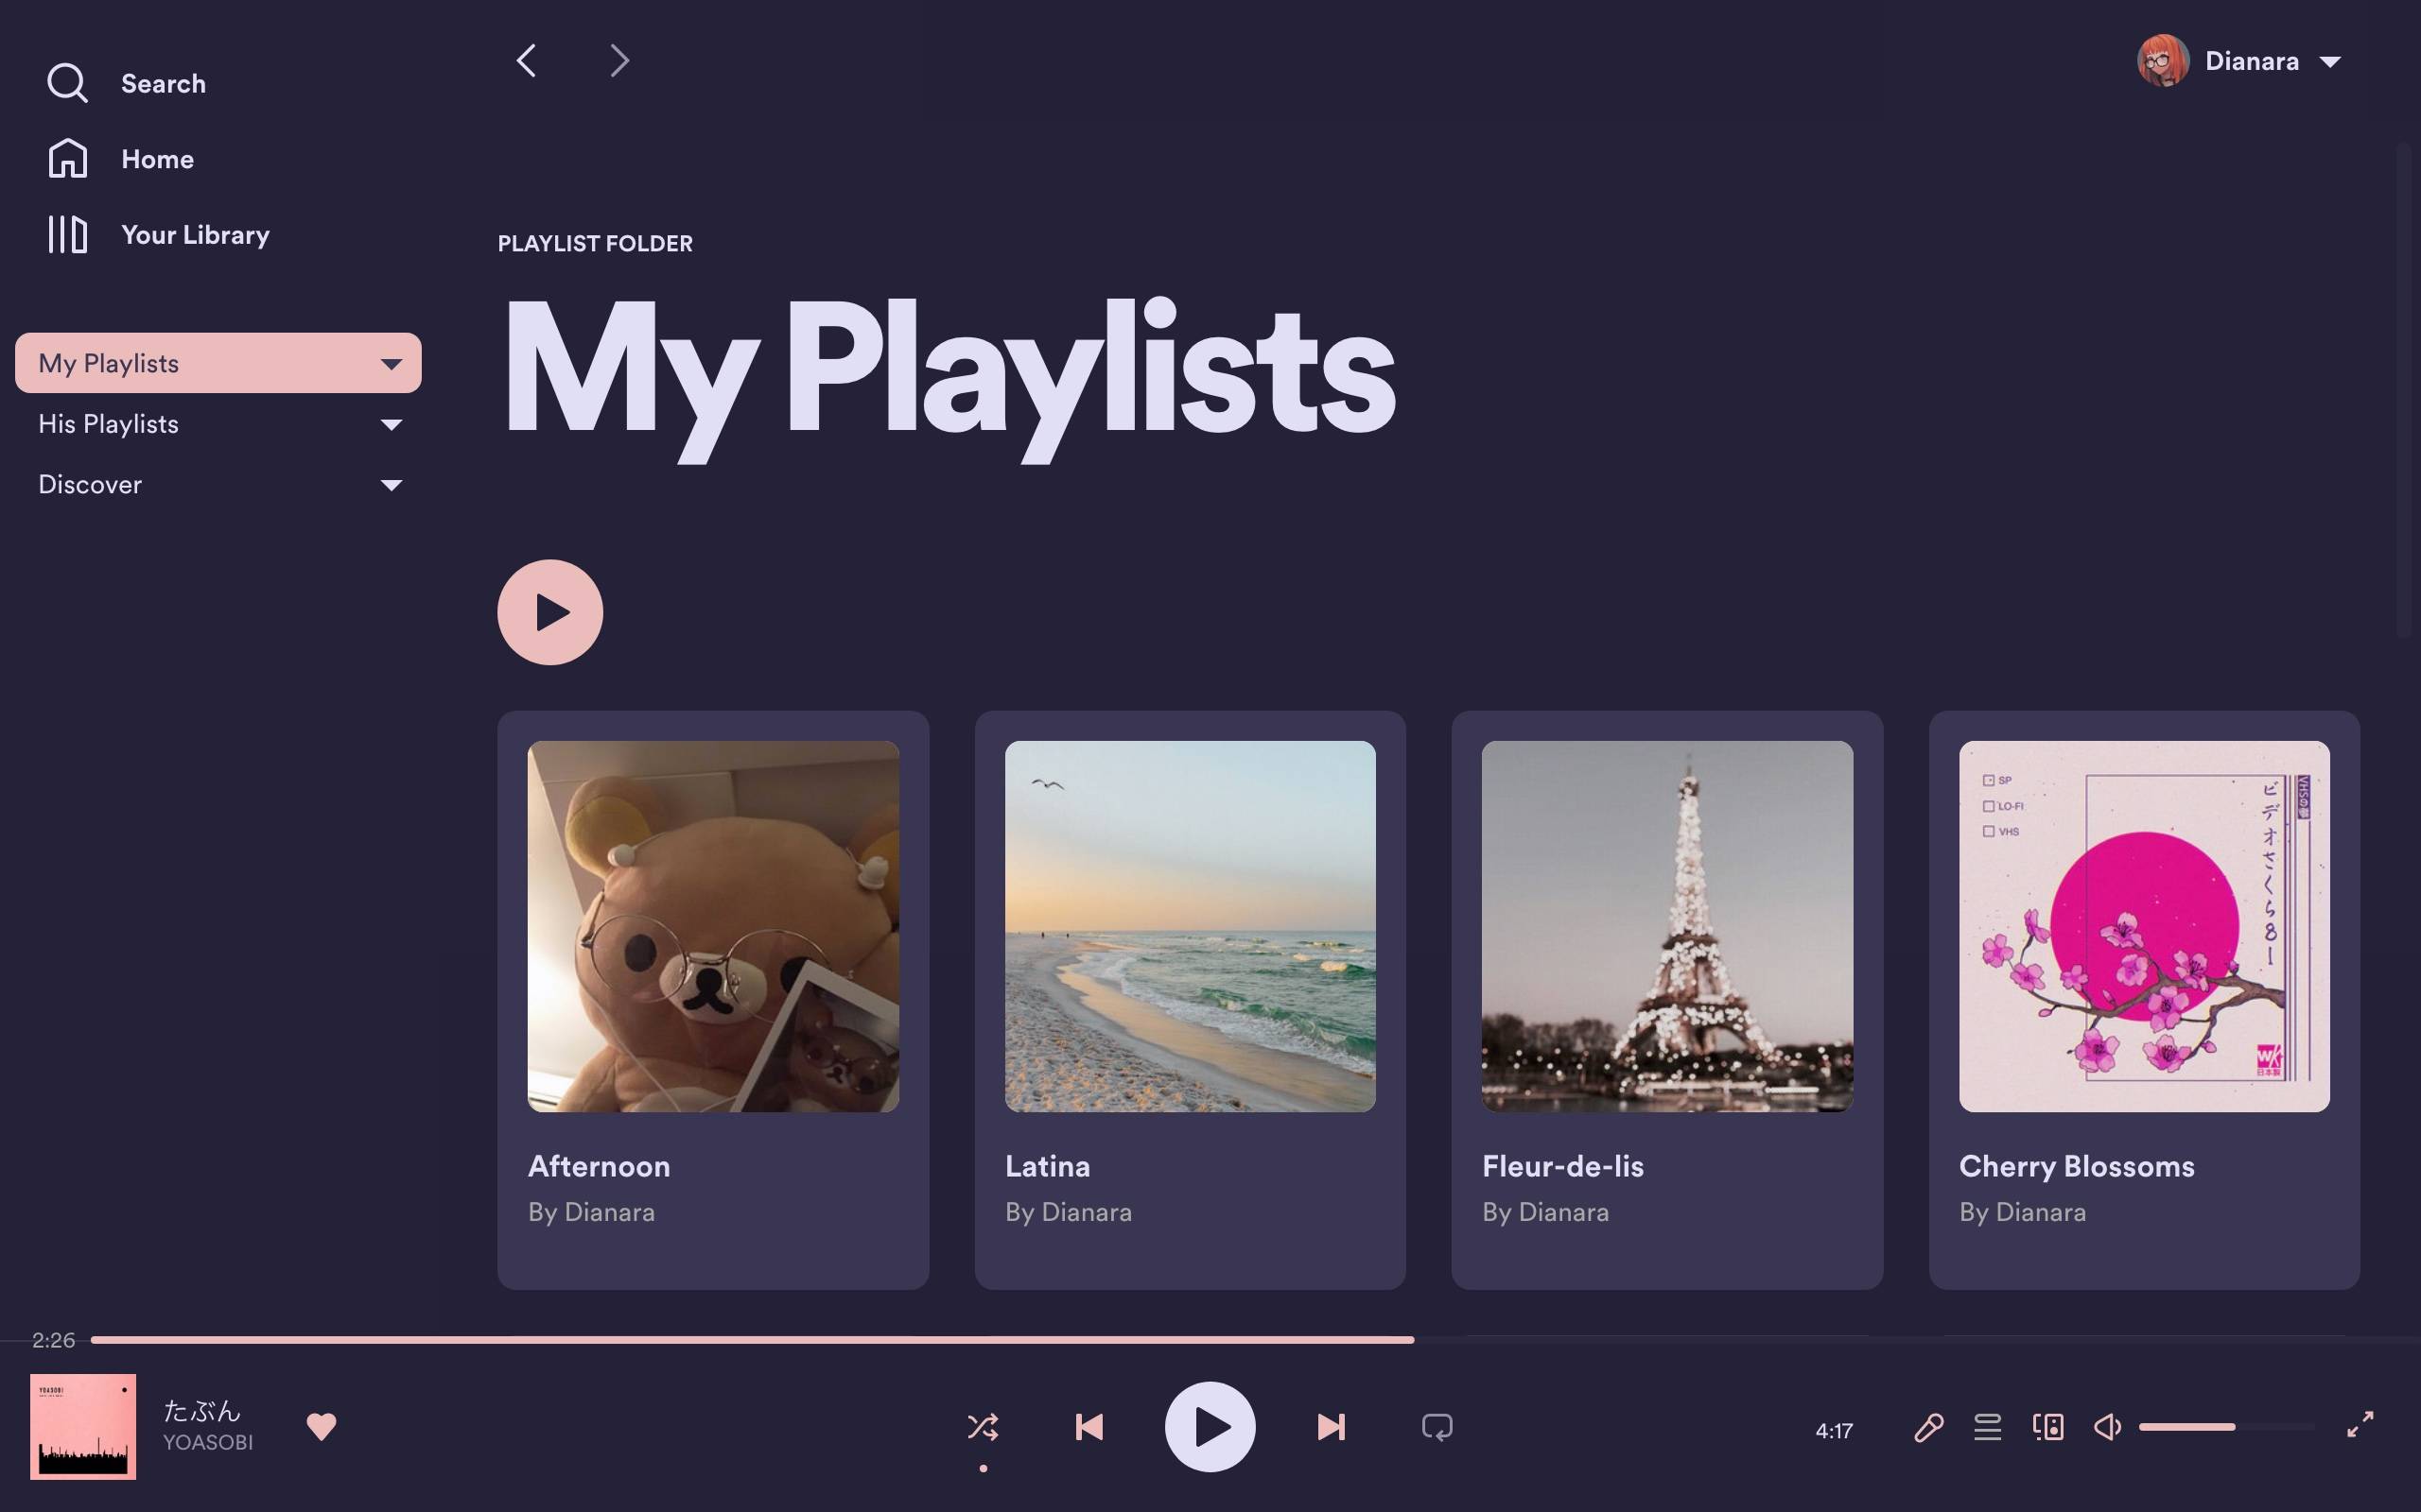Click the Latina playlist title

click(1048, 1166)
